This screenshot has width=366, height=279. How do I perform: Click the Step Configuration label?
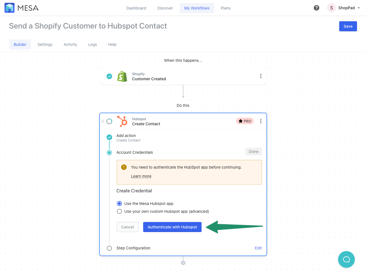pos(133,248)
